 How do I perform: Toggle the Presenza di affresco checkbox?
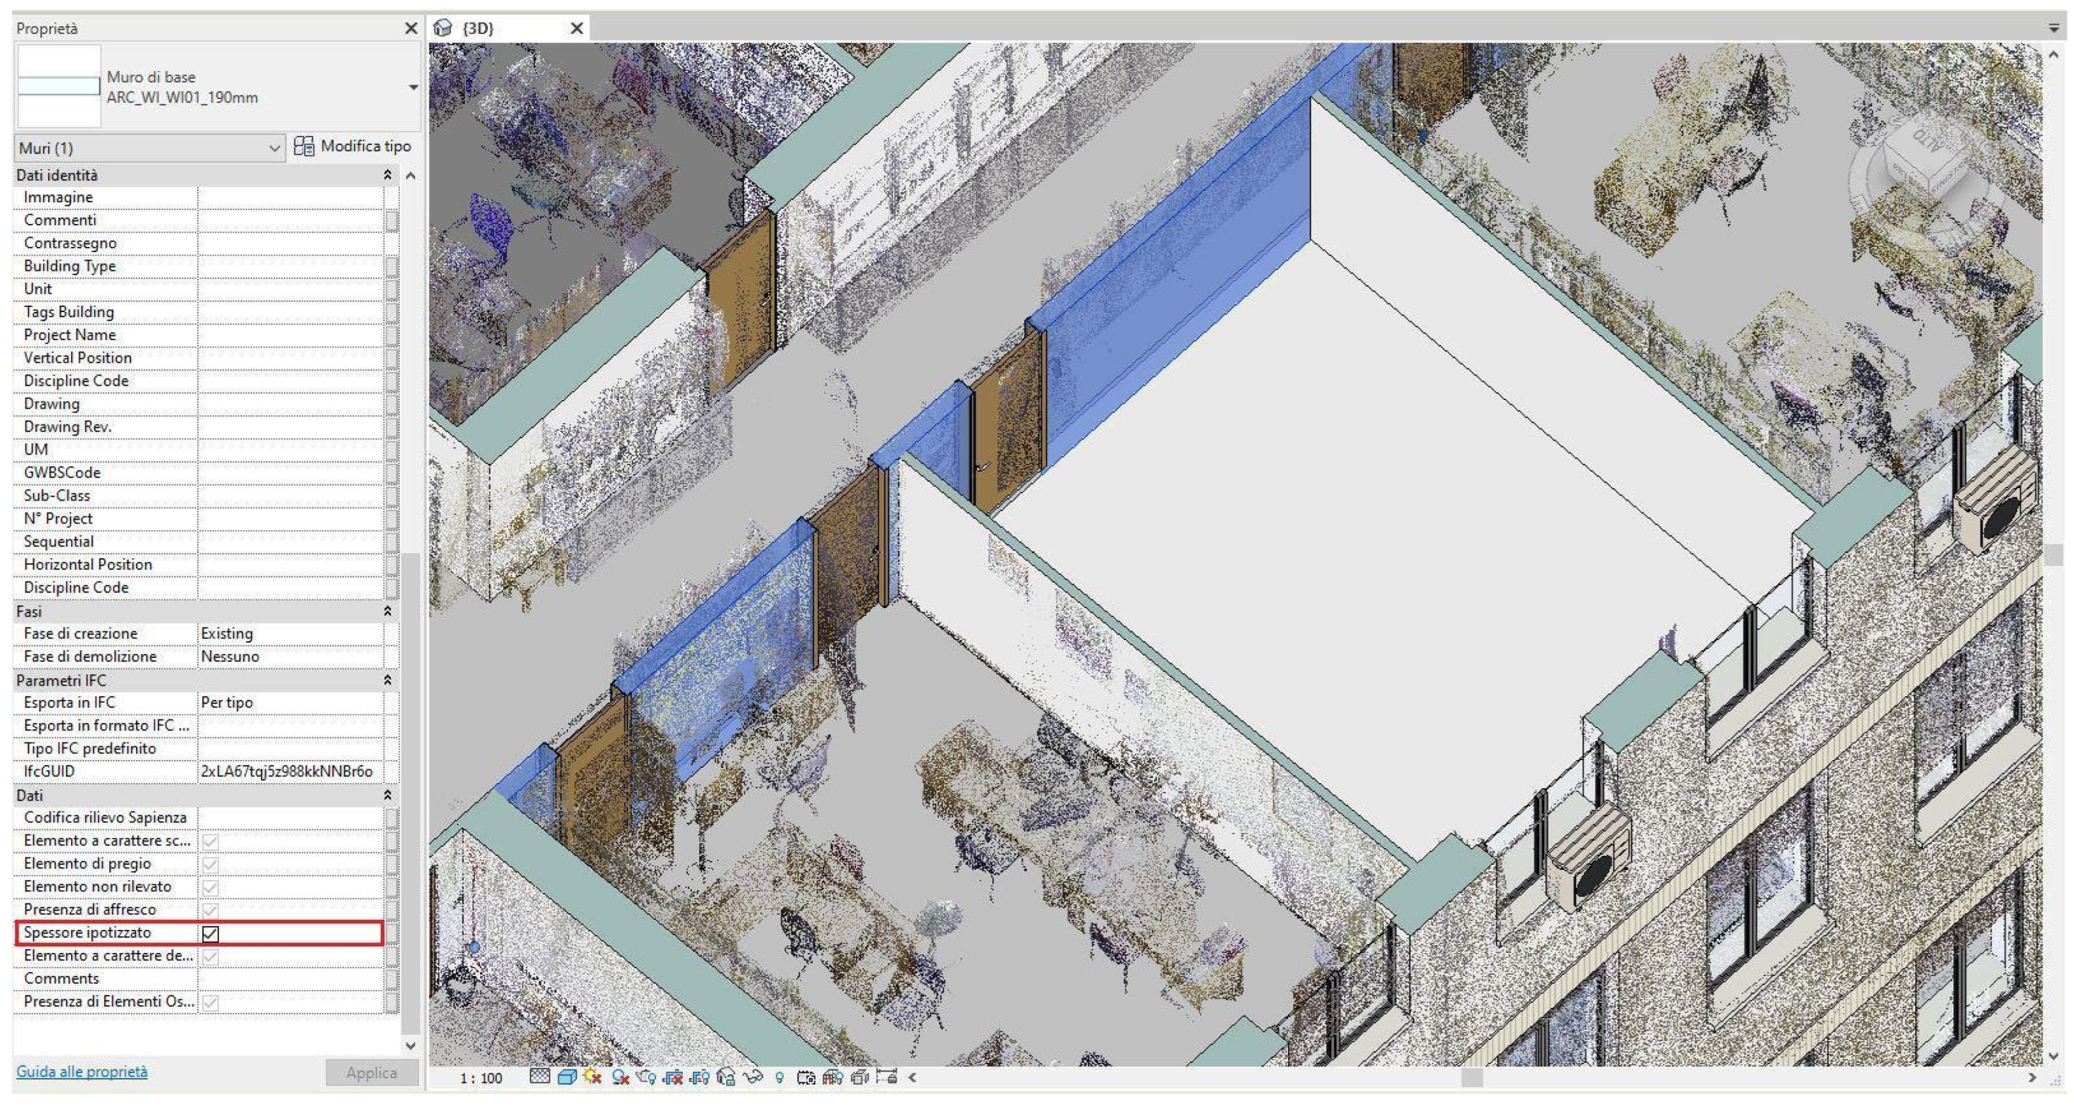210,911
